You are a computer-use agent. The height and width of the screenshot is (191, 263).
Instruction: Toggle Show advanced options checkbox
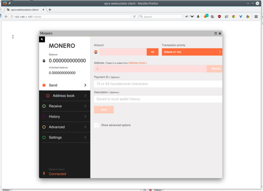(97, 125)
